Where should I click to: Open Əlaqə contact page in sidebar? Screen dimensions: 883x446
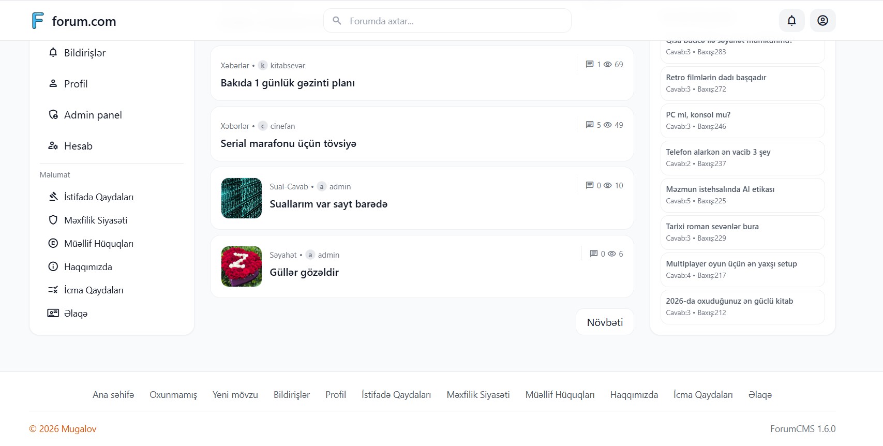[x=76, y=314]
